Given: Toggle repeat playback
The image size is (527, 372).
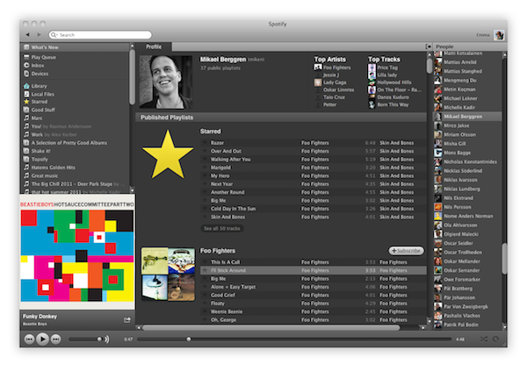Looking at the screenshot, I should pyautogui.click(x=495, y=338).
